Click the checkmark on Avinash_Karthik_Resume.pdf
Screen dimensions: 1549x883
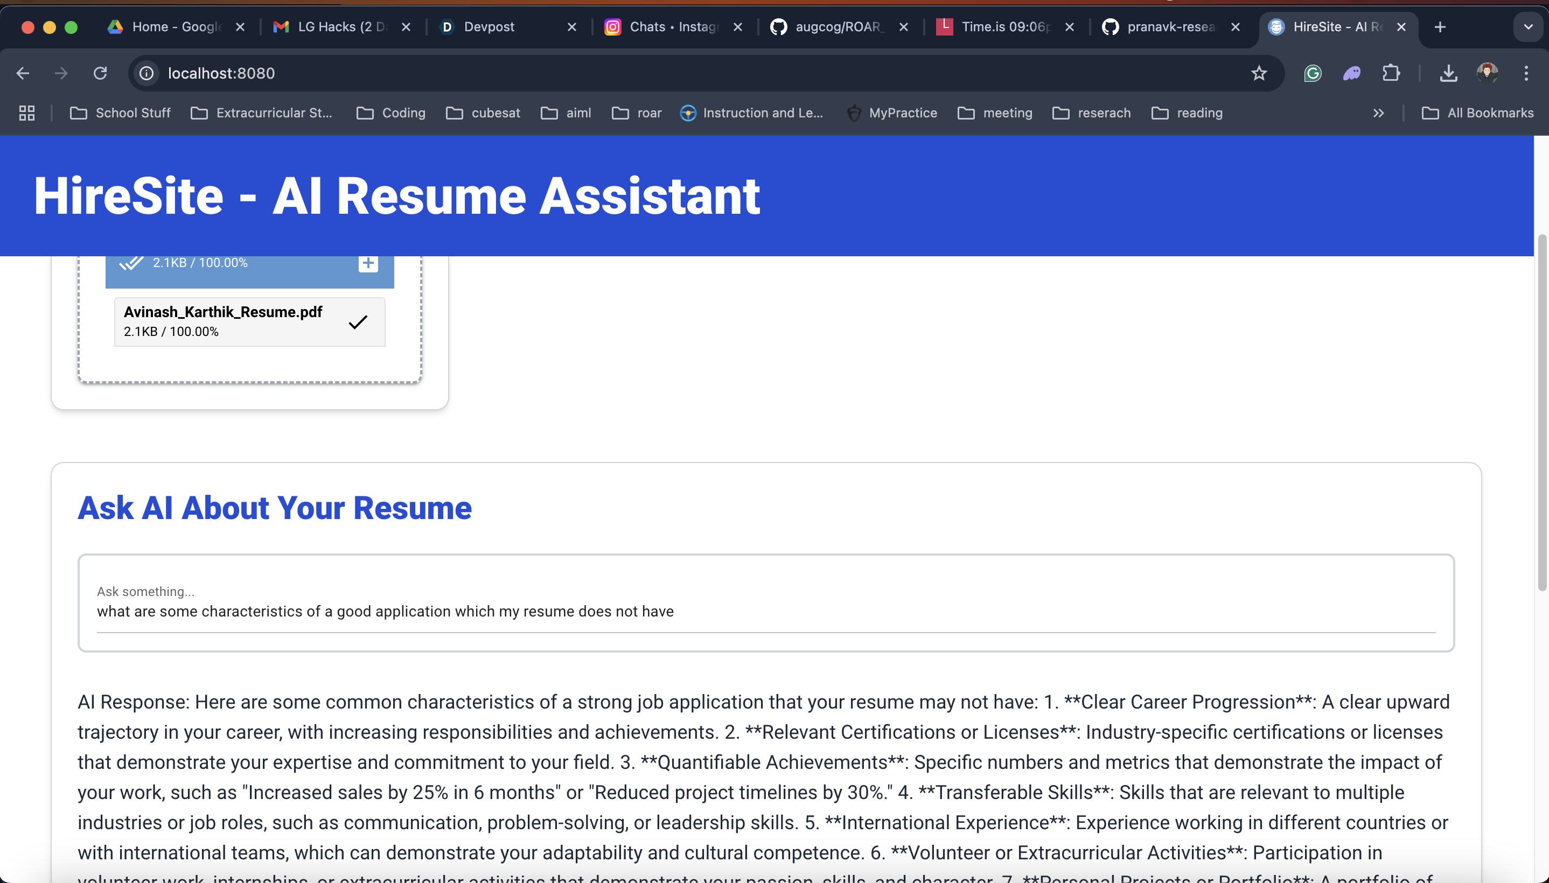pos(358,322)
